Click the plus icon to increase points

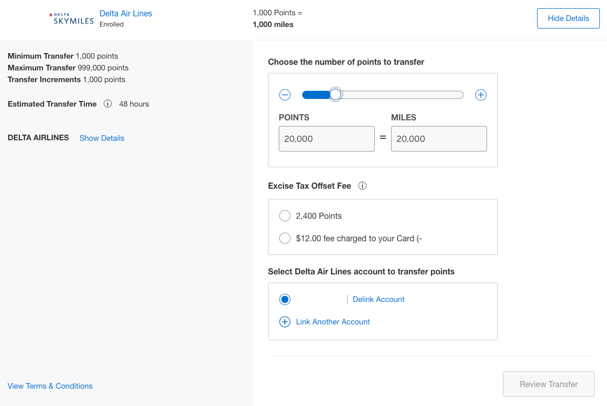480,95
